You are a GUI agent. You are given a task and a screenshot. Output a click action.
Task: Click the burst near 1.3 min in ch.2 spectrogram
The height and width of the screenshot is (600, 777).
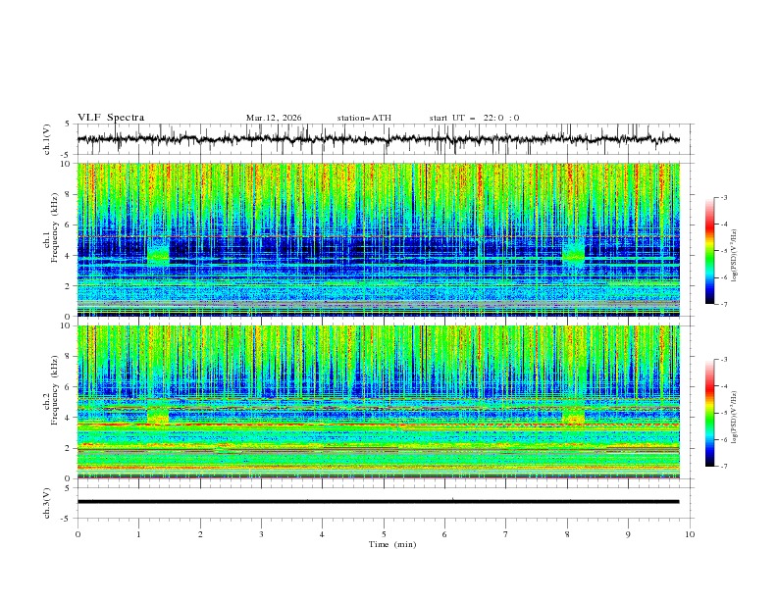tap(158, 415)
